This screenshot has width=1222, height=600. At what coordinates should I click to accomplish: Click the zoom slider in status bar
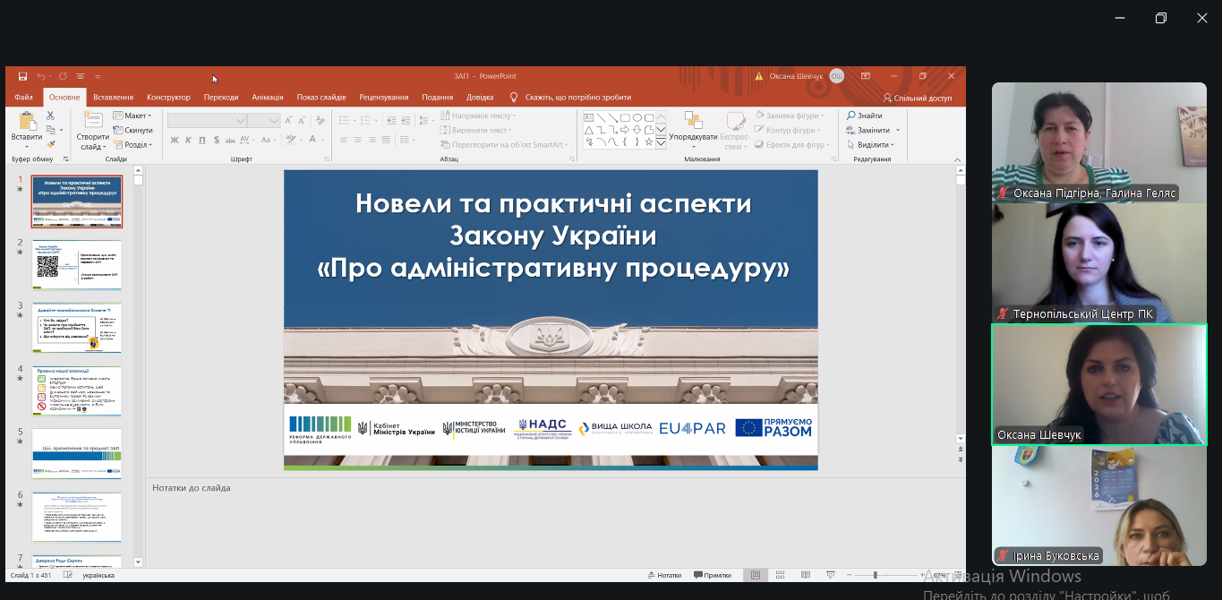tap(875, 575)
